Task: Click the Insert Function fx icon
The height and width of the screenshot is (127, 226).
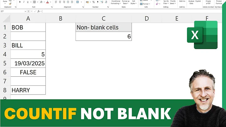Action: 39,11
